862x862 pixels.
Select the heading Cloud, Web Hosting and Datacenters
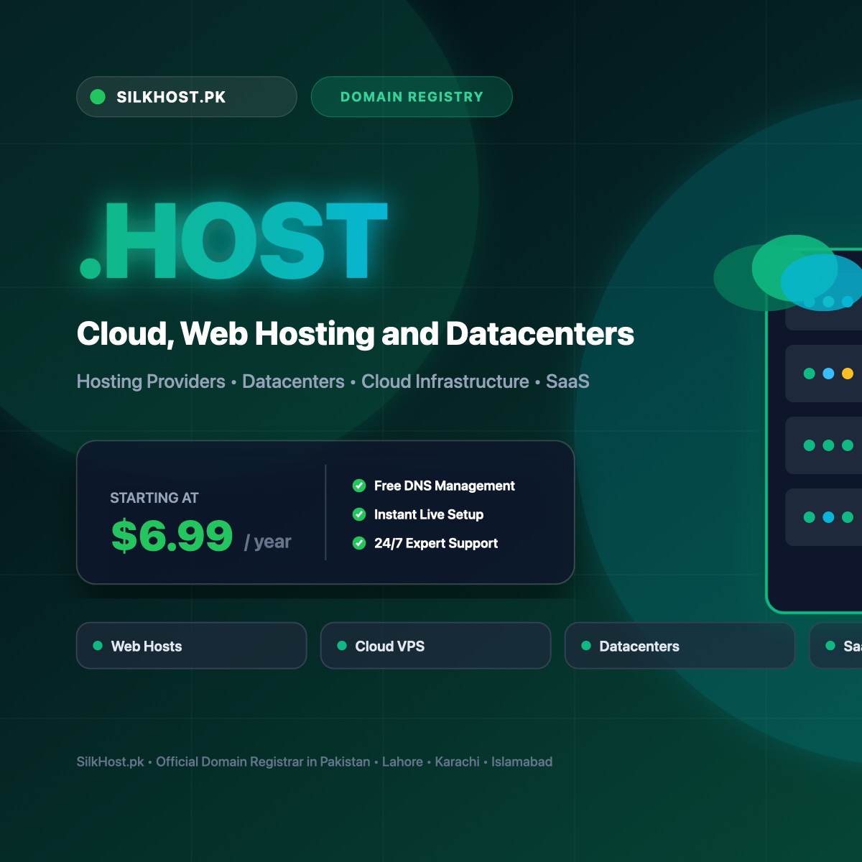[356, 334]
